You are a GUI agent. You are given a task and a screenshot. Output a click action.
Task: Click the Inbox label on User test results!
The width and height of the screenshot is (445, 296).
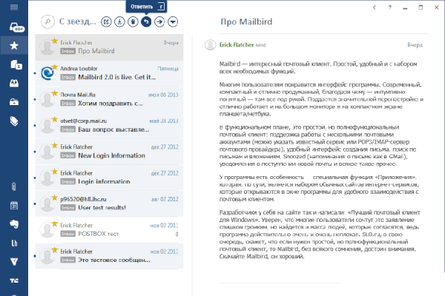tap(67, 208)
